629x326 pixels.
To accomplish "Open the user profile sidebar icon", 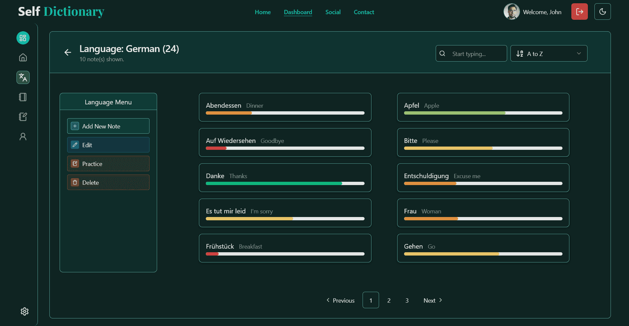I will click(x=23, y=137).
